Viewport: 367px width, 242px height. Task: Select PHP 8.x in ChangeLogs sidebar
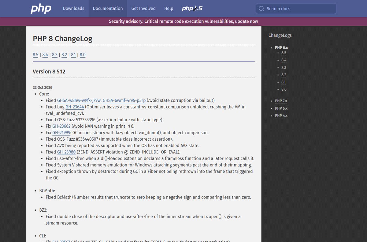(x=281, y=48)
